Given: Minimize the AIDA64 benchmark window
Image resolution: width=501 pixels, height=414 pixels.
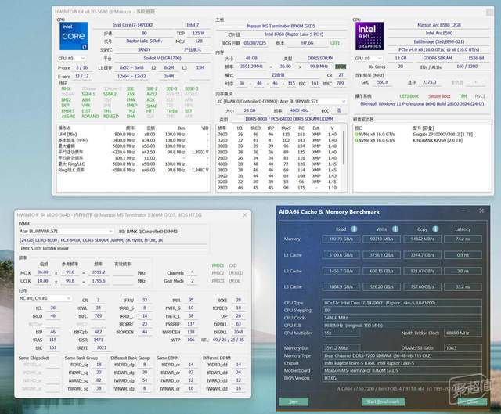Looking at the screenshot, I should (463, 211).
